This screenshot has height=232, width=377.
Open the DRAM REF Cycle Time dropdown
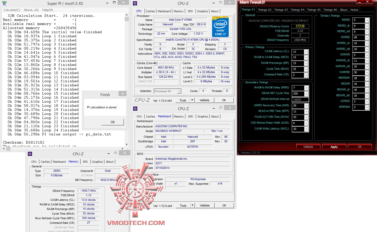tap(306, 94)
